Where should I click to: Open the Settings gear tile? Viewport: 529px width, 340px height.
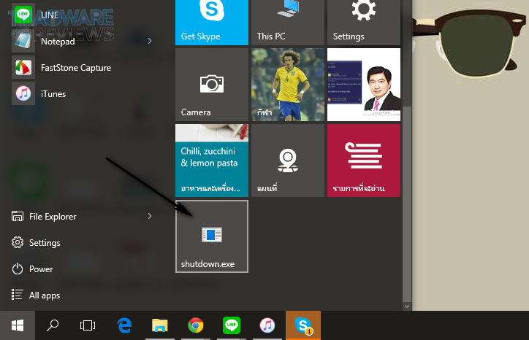[x=364, y=22]
